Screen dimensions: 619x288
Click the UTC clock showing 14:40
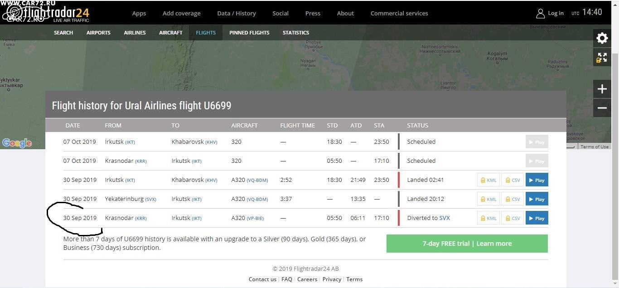(587, 13)
